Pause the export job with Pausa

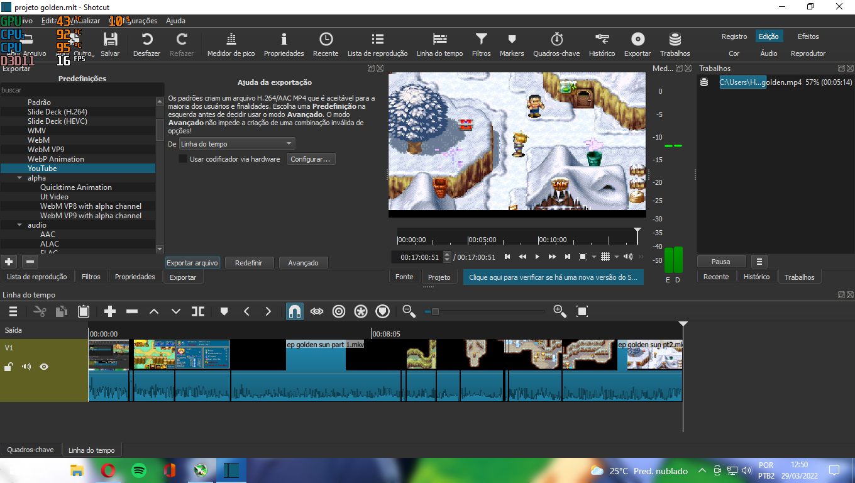point(721,262)
